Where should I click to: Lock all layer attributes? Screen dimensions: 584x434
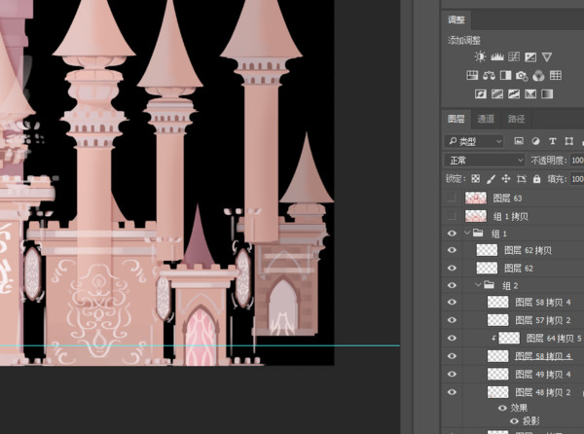tap(536, 179)
